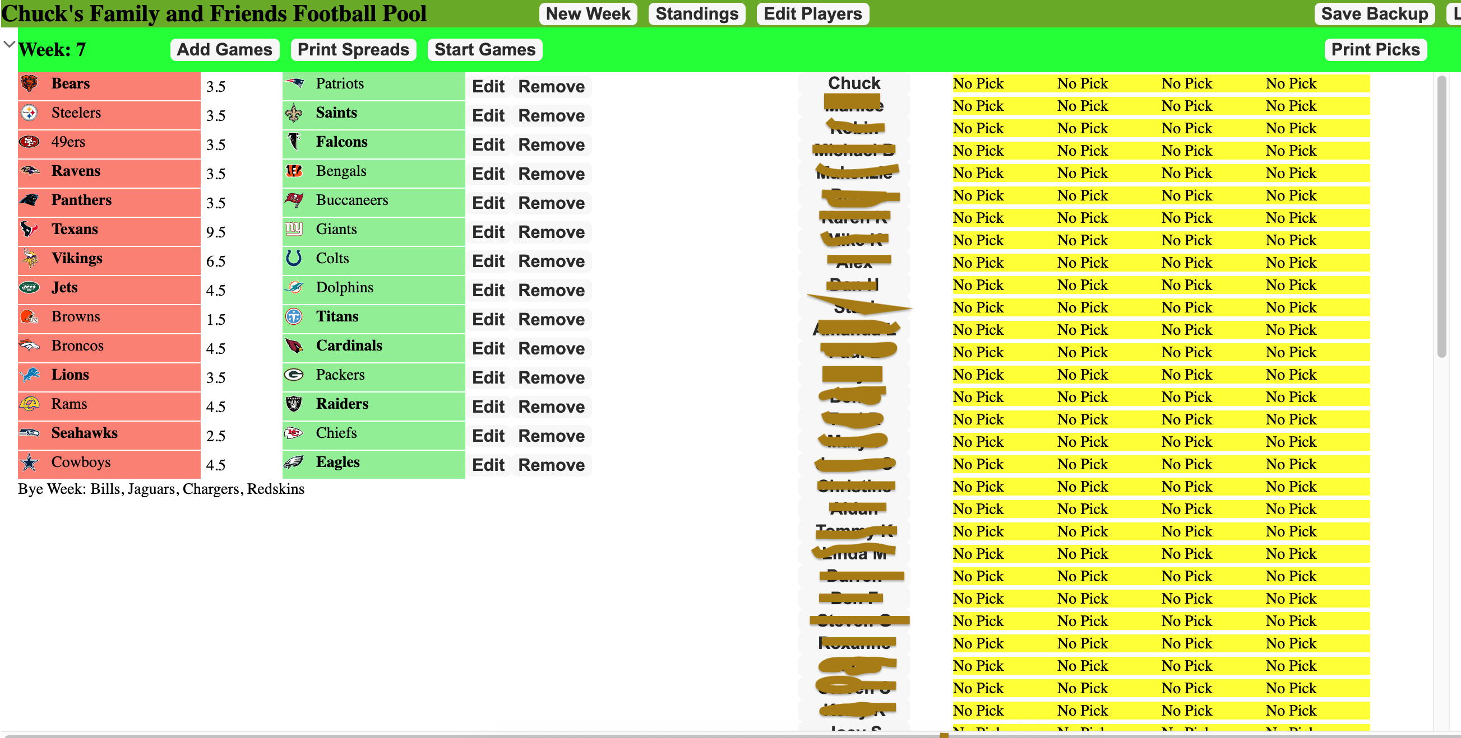Open the Edit Players page
This screenshot has width=1461, height=738.
(x=812, y=13)
